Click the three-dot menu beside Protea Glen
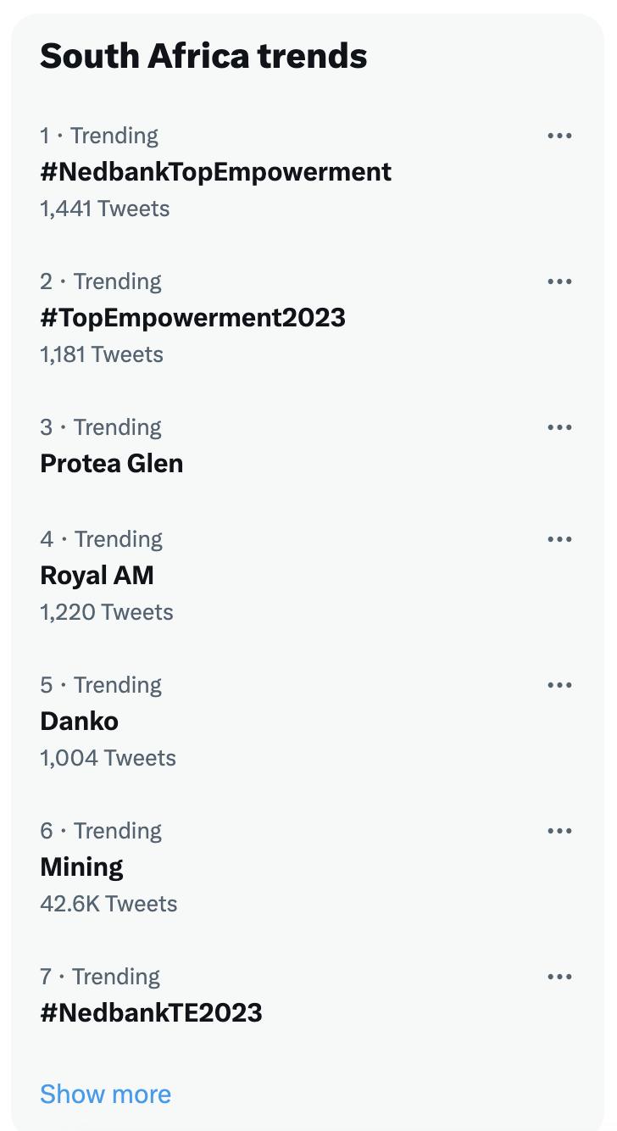The width and height of the screenshot is (617, 1131). click(x=559, y=427)
